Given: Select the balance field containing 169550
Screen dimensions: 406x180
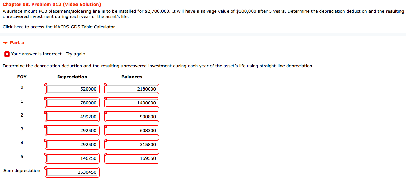Looking at the screenshot, I should point(132,158).
